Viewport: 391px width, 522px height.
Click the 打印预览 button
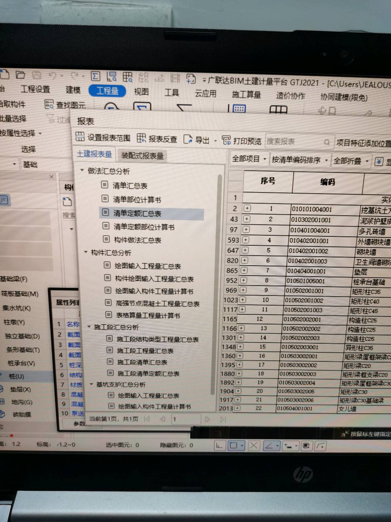point(241,141)
